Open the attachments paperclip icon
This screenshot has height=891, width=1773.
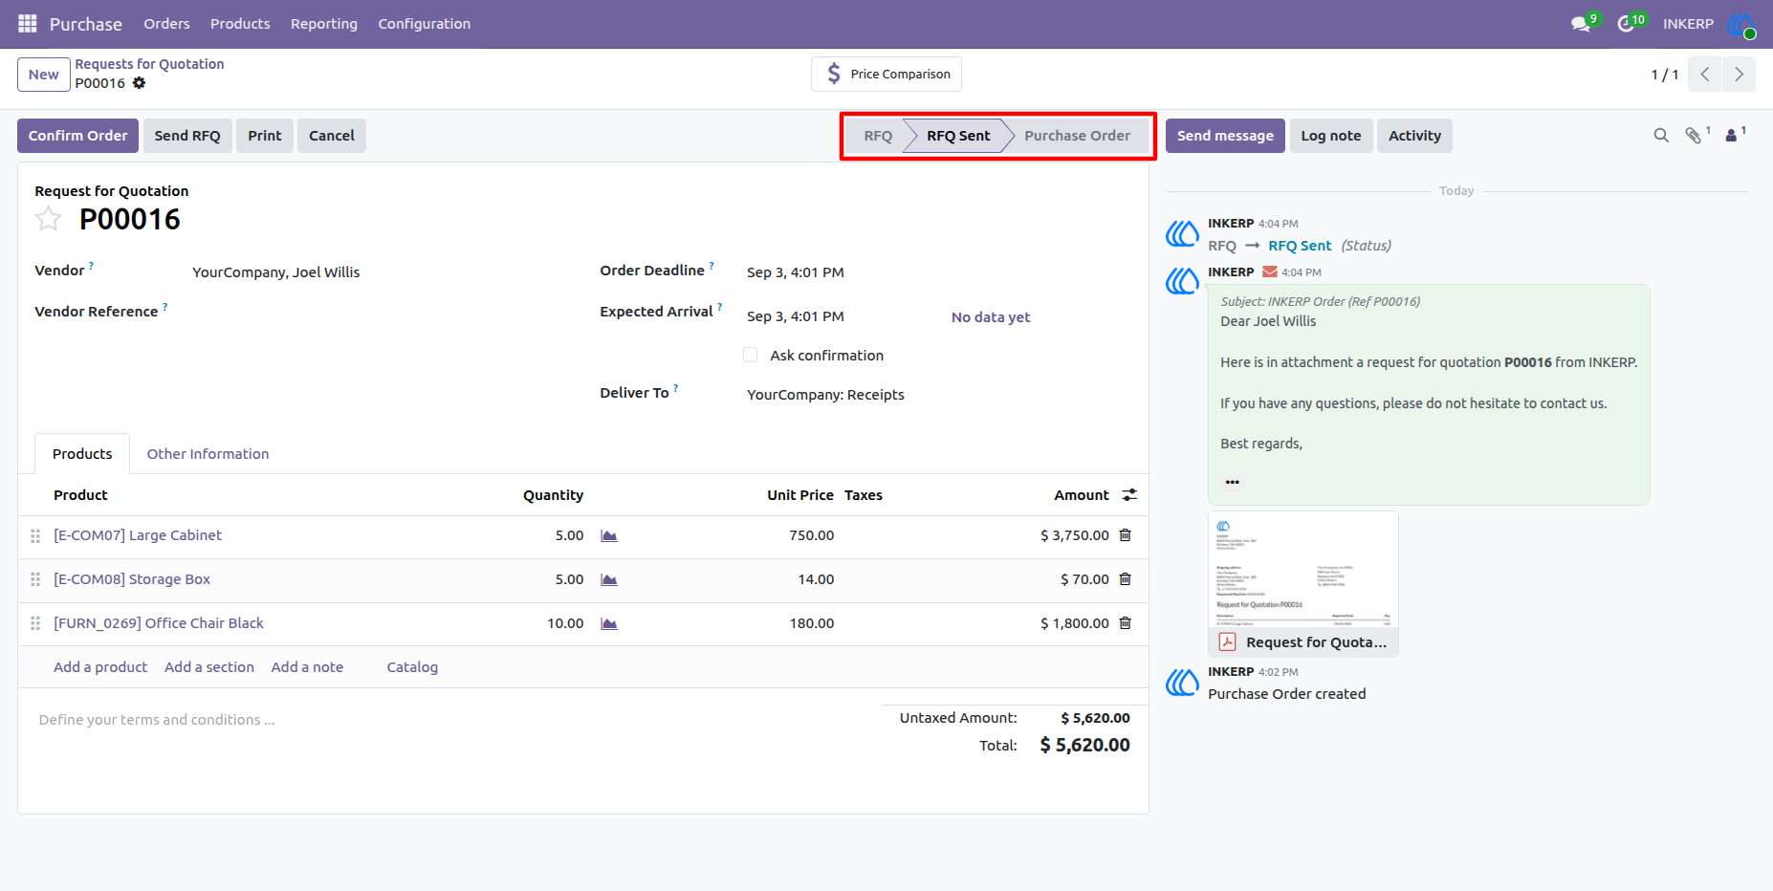[1694, 136]
